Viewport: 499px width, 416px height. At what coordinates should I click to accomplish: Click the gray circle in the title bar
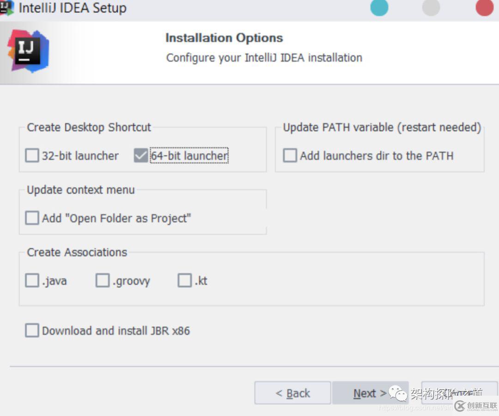point(431,8)
